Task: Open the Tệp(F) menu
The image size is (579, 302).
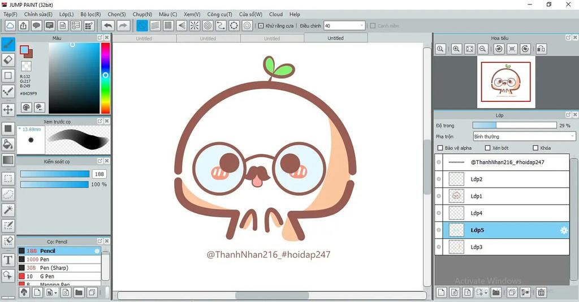Action: [10, 14]
